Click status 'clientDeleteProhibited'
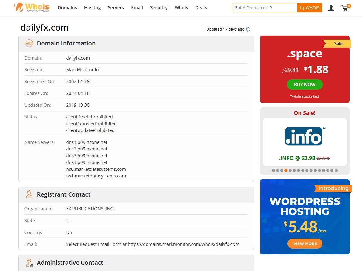This screenshot has height=271, width=363. 89,117
